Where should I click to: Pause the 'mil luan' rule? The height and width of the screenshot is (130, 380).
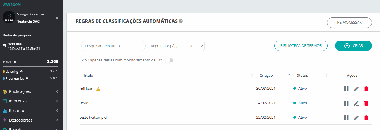click(346, 89)
